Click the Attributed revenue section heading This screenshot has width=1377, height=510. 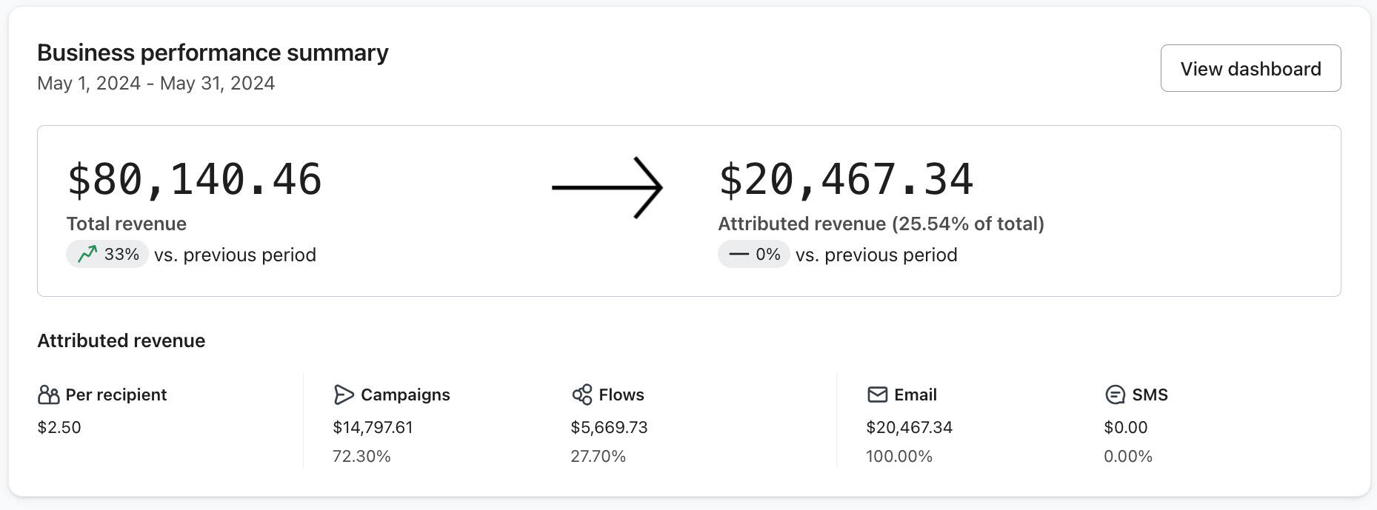click(121, 341)
